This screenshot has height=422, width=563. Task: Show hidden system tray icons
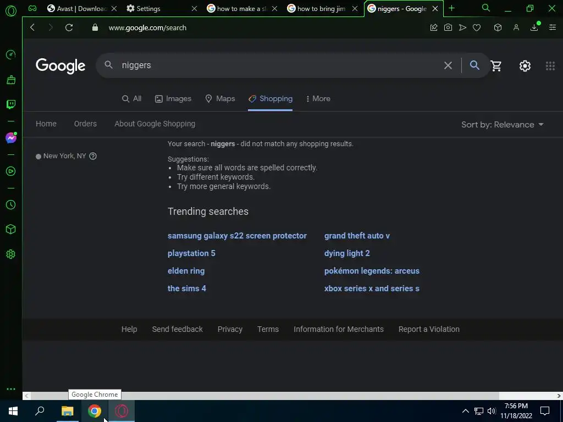click(465, 411)
